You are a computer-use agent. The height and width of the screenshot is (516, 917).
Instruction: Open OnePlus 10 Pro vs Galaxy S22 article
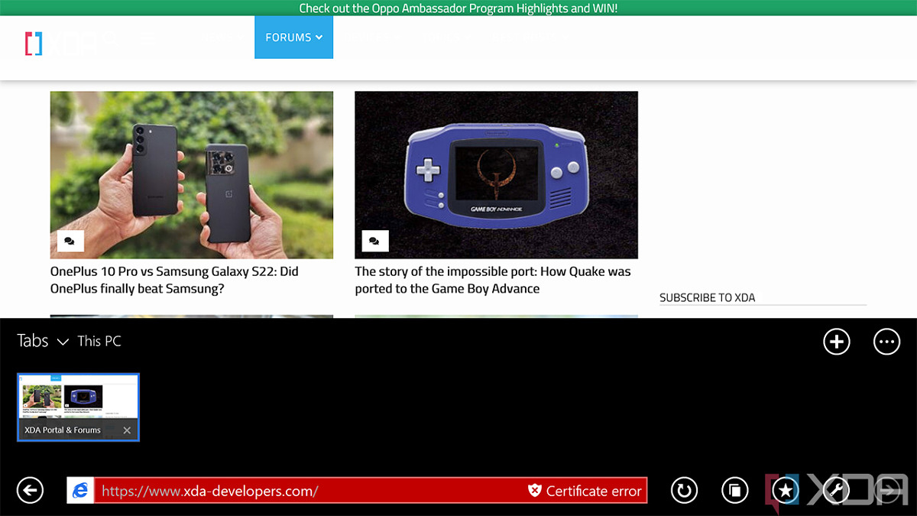tap(174, 280)
